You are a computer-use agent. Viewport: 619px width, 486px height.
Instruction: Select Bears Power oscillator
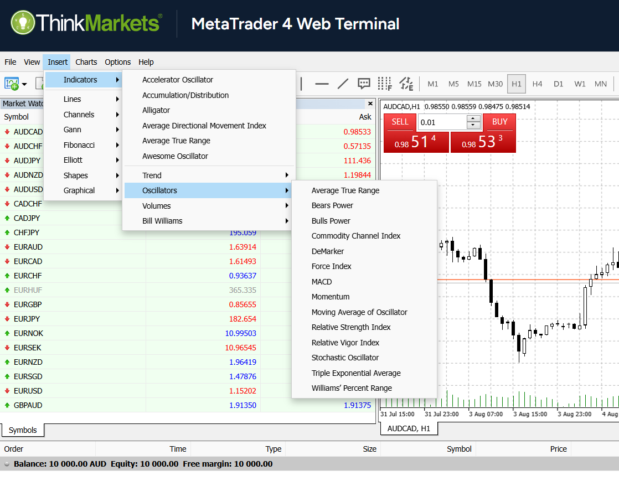coord(364,205)
